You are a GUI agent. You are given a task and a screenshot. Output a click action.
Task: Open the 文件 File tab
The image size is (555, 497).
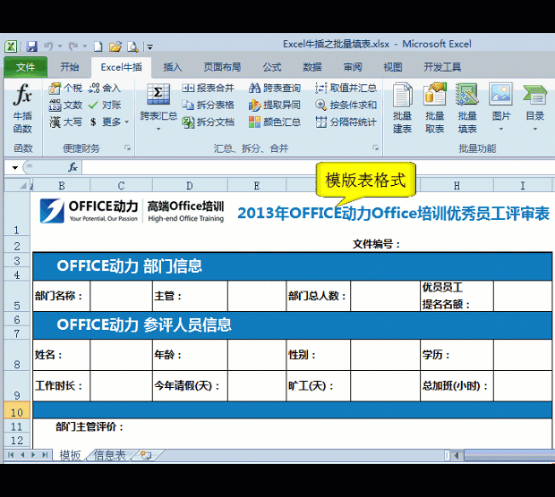[25, 67]
